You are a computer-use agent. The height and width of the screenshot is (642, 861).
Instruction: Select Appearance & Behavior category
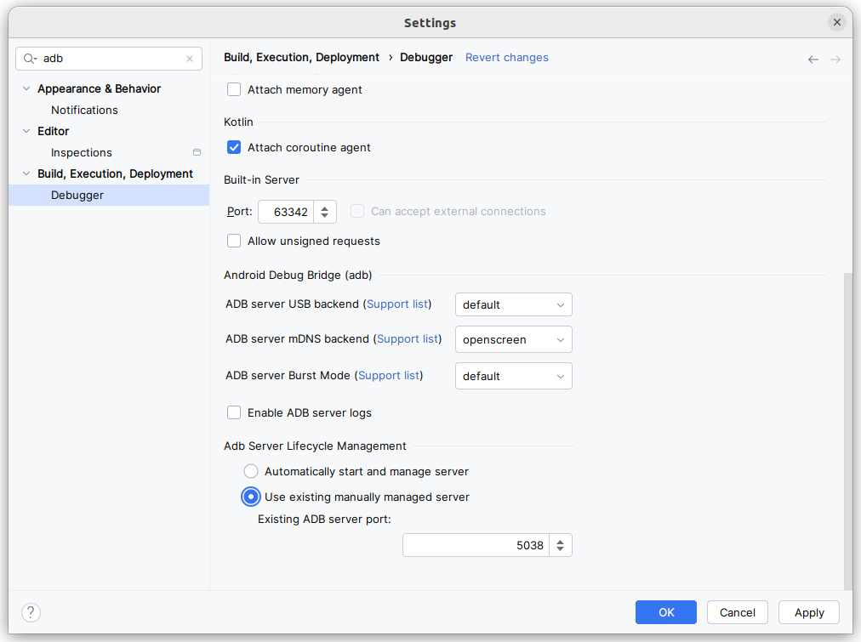[99, 89]
